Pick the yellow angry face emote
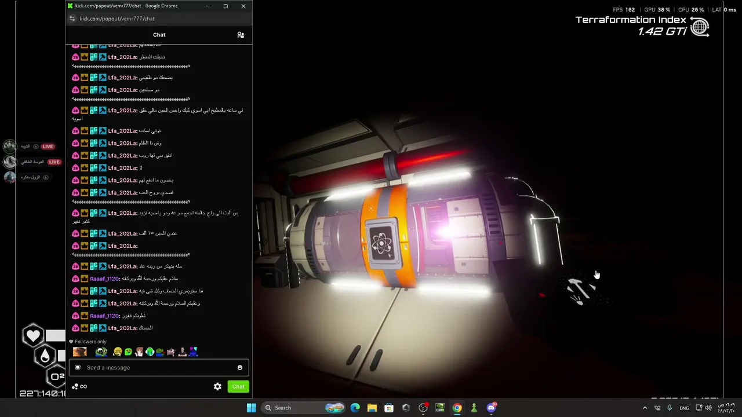The height and width of the screenshot is (417, 742). [118, 352]
